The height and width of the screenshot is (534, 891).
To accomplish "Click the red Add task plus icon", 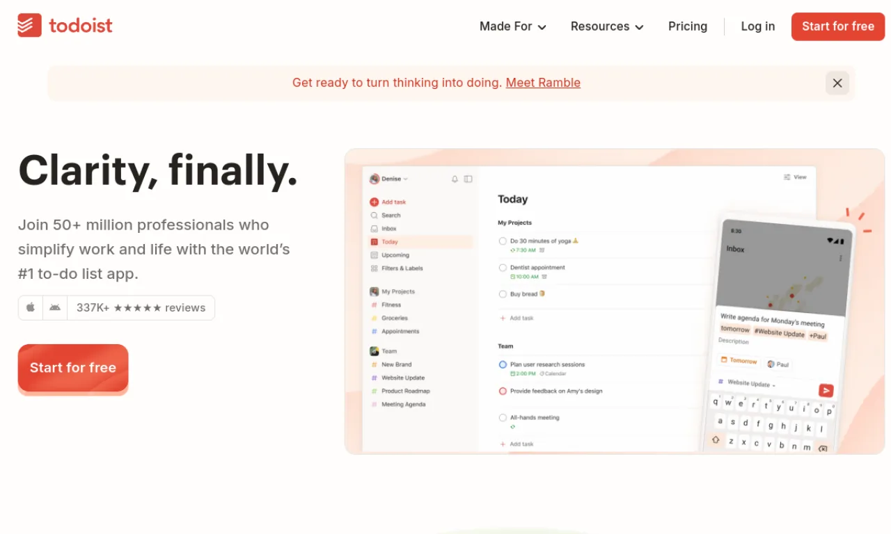I will point(374,202).
